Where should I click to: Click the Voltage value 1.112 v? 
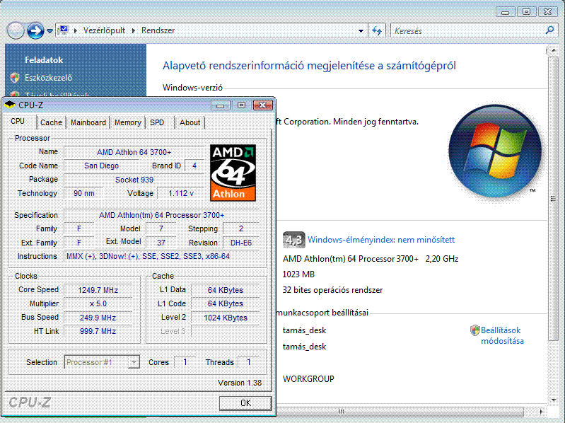(181, 193)
